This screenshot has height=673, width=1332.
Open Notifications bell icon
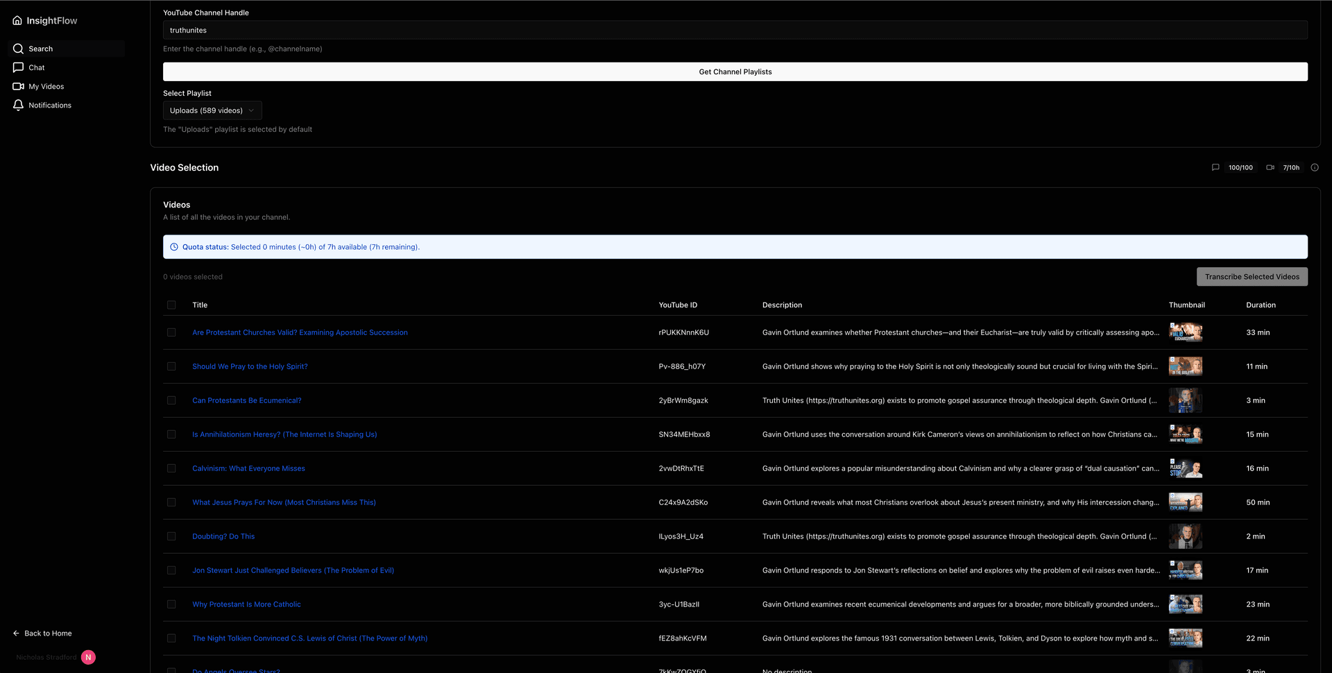pos(19,105)
